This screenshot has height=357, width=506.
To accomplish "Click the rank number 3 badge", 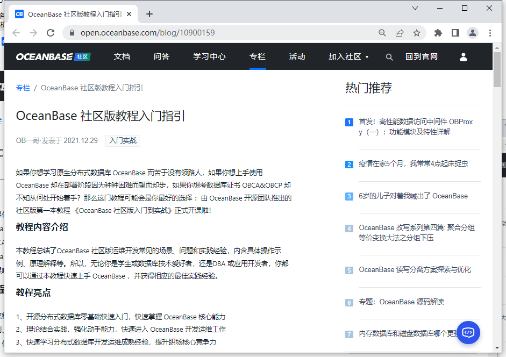I will click(349, 196).
